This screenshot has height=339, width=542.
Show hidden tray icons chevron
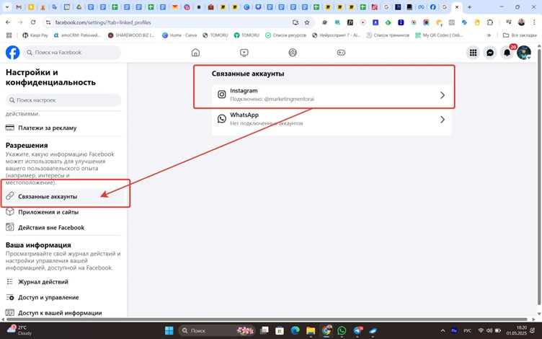[x=443, y=330]
